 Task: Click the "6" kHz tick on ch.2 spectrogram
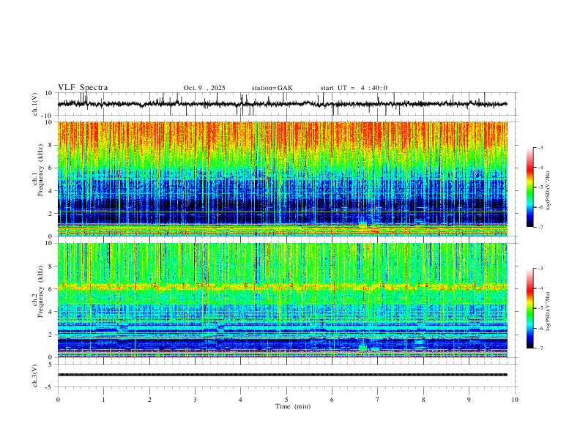tap(51, 289)
